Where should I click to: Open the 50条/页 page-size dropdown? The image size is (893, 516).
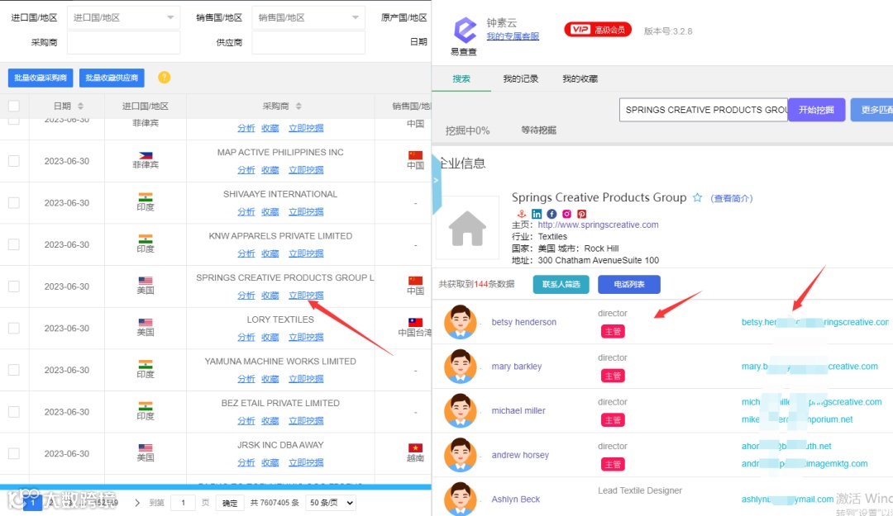(330, 502)
